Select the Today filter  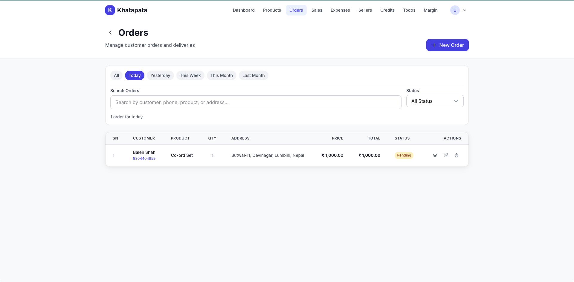135,75
